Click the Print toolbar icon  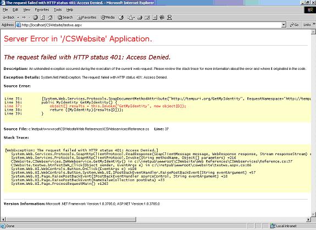point(140,18)
